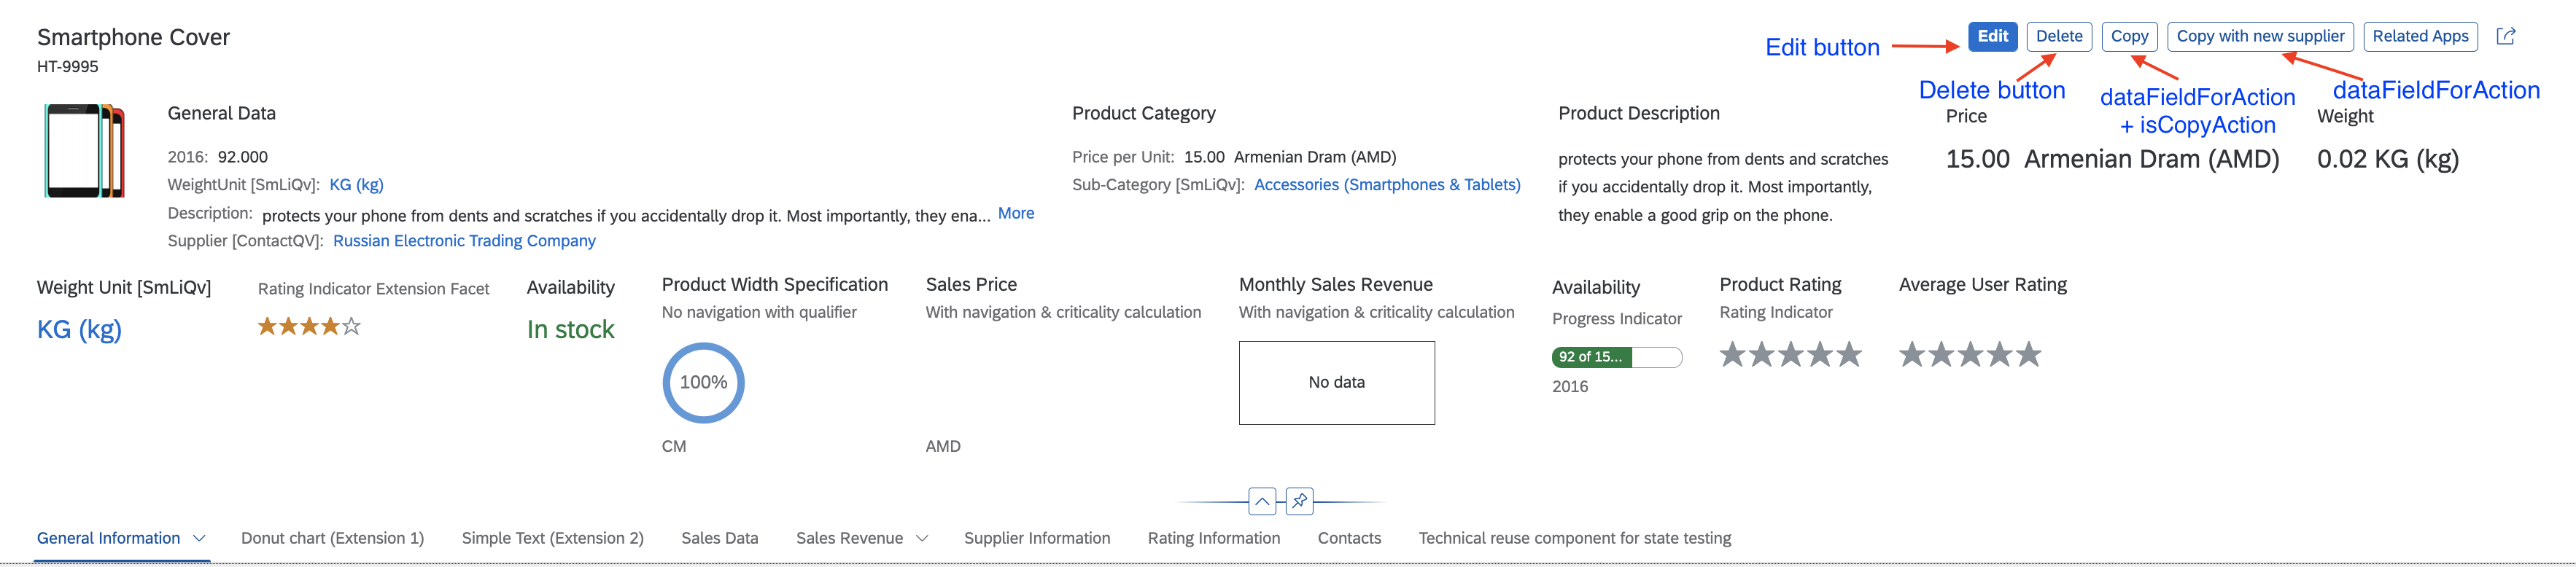Click the Product Rating star indicator

1790,354
